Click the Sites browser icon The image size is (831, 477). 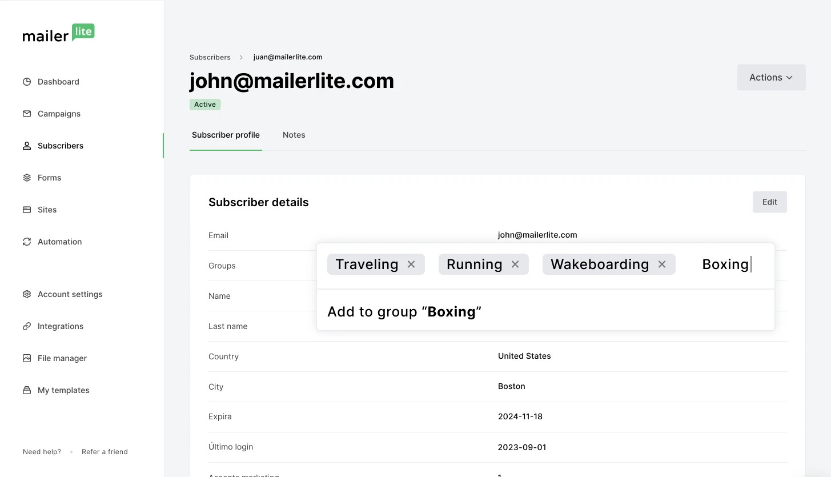click(27, 210)
